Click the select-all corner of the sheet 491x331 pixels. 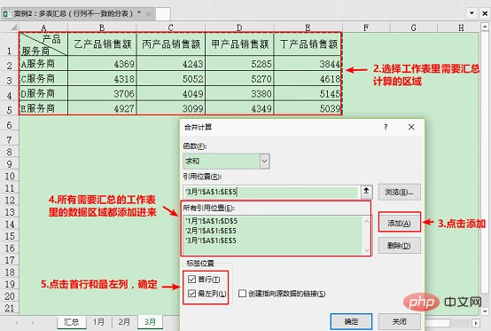coord(12,28)
